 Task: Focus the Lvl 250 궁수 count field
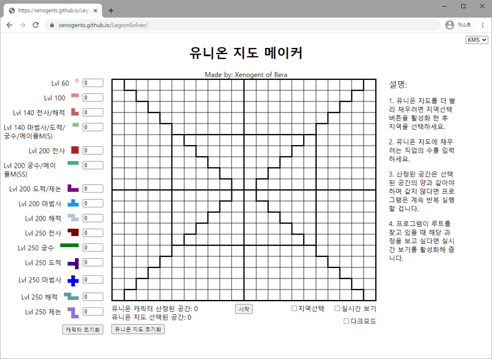click(93, 247)
